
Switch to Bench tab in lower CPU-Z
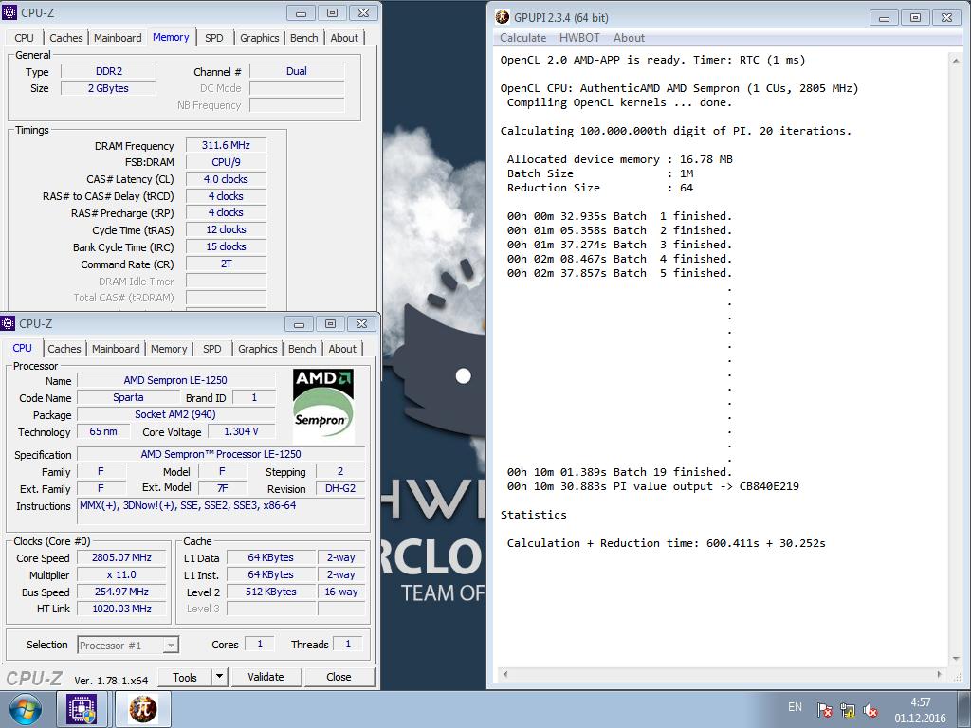click(x=302, y=349)
